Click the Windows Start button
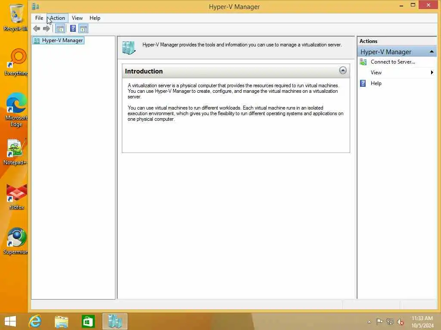The width and height of the screenshot is (441, 330). [10, 321]
